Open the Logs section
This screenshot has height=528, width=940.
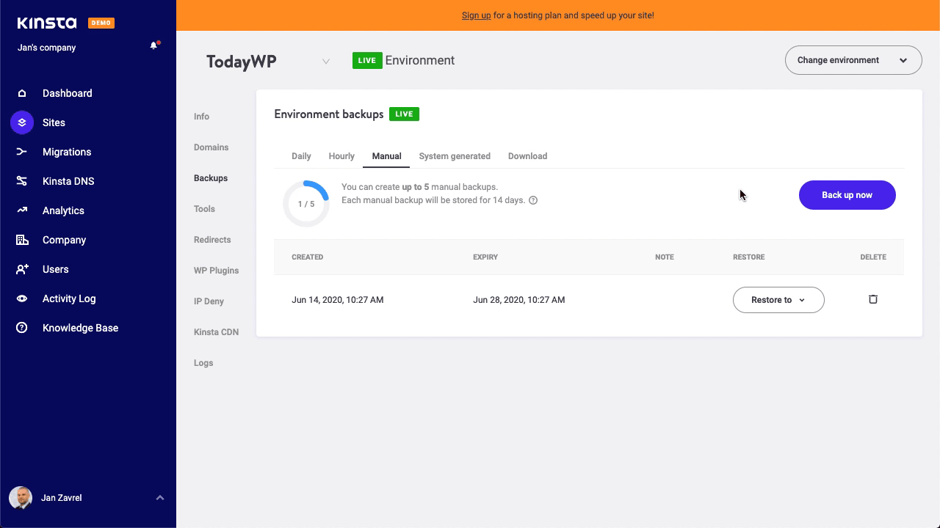tap(203, 363)
